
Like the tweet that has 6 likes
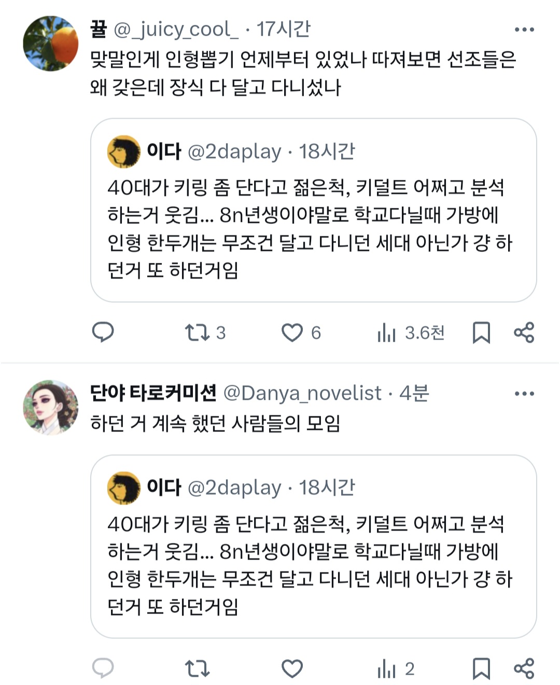click(x=301, y=332)
